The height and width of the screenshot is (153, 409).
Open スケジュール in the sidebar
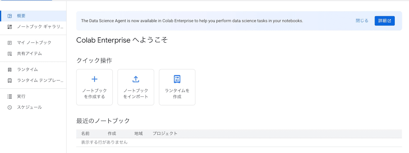click(33, 107)
